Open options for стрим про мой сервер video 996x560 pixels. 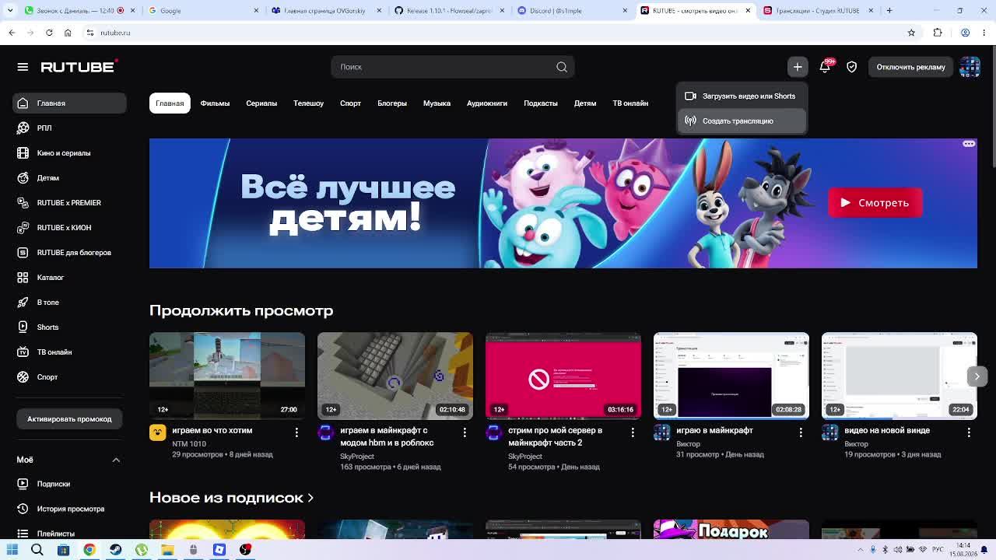(633, 432)
